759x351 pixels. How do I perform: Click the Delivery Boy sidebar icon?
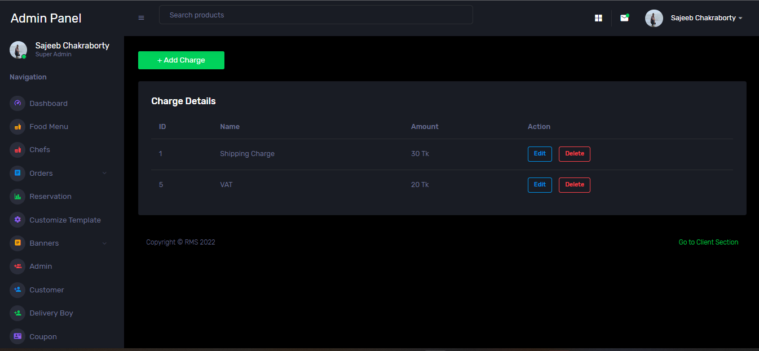point(17,313)
